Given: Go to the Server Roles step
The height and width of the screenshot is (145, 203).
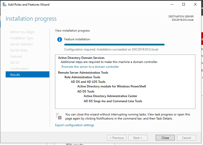Looking at the screenshot, I should [x=19, y=50].
